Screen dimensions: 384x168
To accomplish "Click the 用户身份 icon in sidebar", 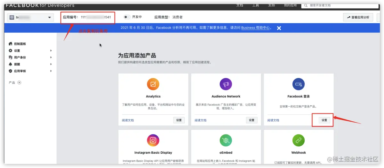I will click(11, 57).
